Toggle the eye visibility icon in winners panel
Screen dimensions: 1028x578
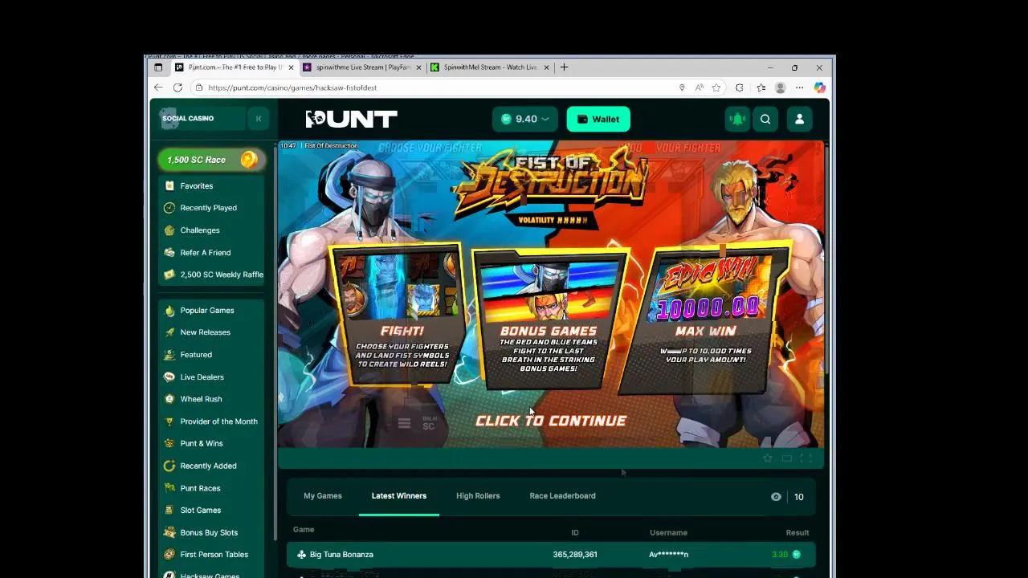click(776, 497)
